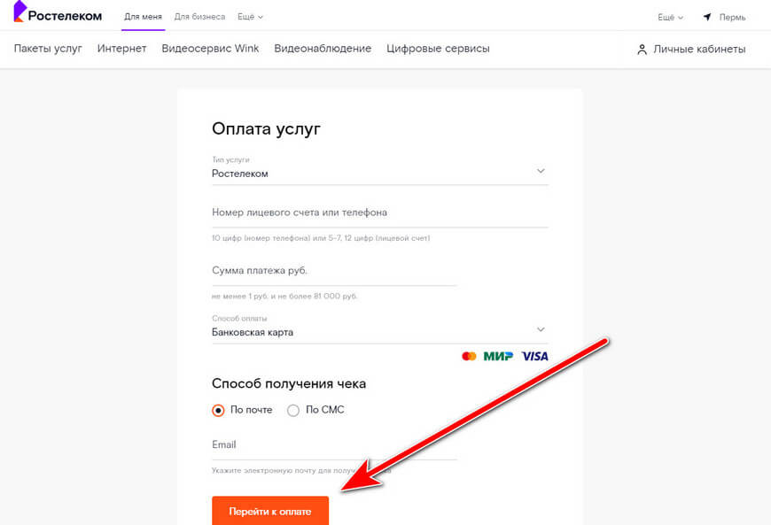Go to Видеосервис Wink section
771x525 pixels.
click(210, 49)
